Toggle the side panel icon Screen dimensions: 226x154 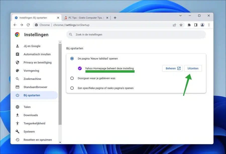pyautogui.click(x=196, y=25)
